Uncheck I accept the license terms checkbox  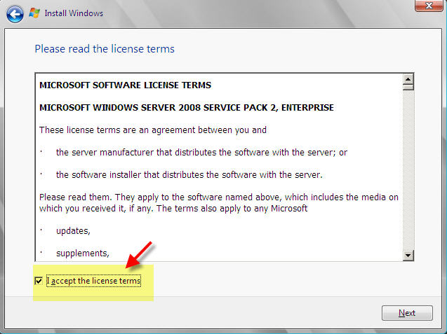pyautogui.click(x=39, y=281)
